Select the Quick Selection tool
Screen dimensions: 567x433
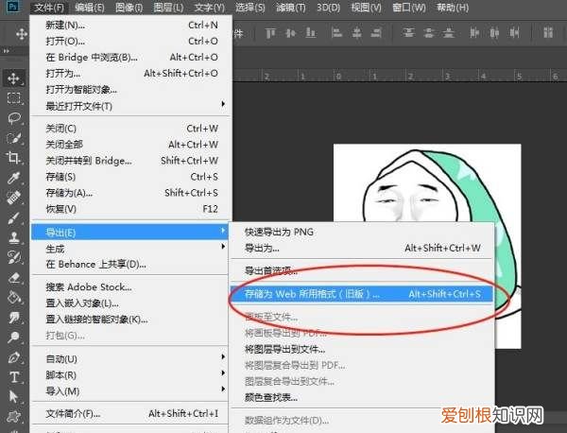click(x=14, y=138)
